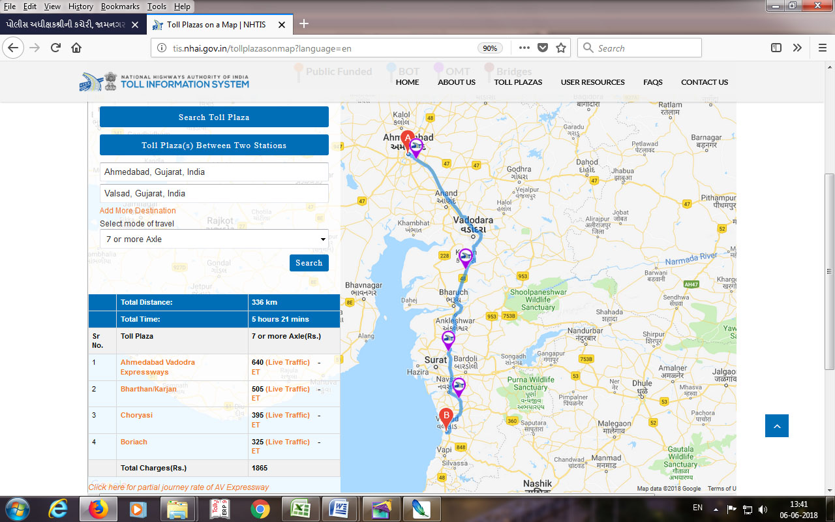
Task: Open the Firefox hamburger menu
Action: click(x=822, y=48)
